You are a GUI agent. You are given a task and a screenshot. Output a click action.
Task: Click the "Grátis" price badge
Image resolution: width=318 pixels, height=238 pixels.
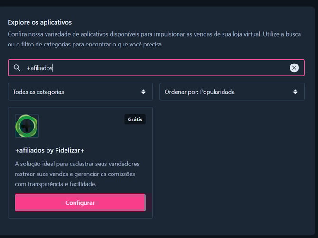tap(135, 119)
